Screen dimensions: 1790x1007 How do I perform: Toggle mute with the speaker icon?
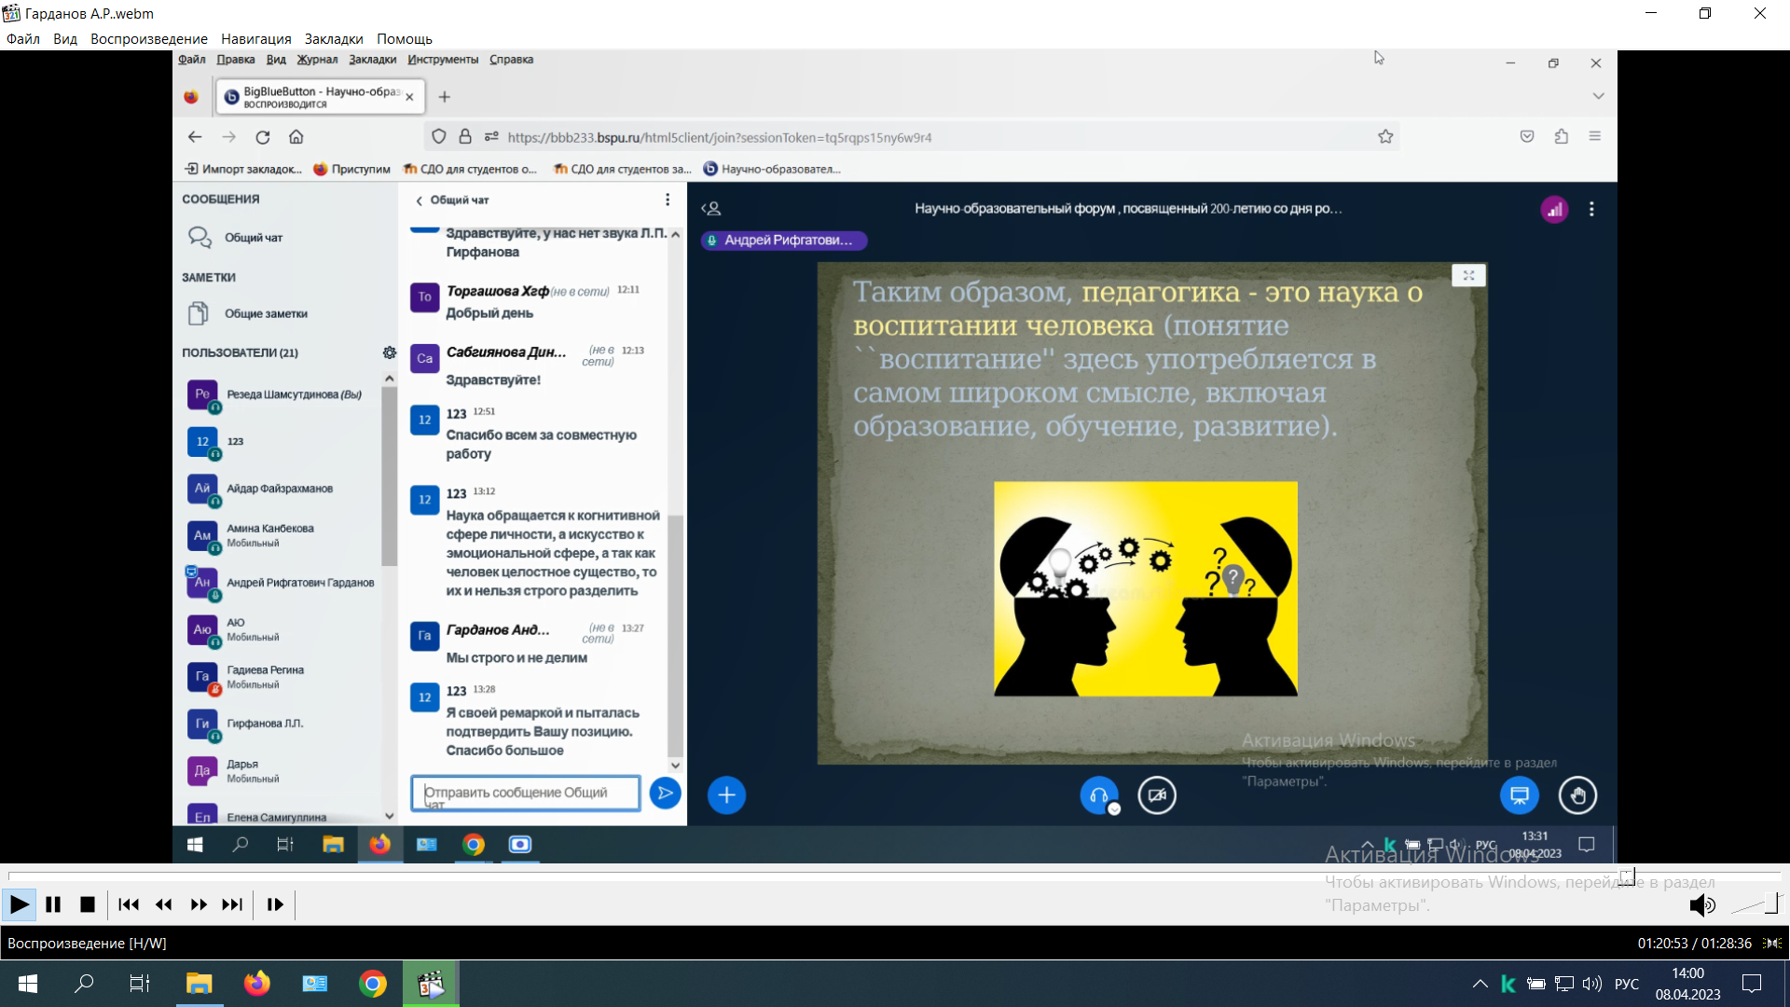click(1701, 904)
